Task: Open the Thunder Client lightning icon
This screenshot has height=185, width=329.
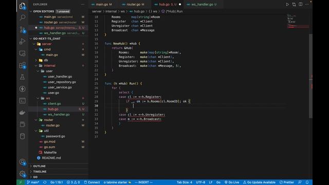Action: pyautogui.click(x=22, y=89)
